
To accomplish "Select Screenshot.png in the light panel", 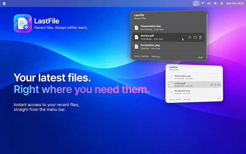I will click(x=194, y=92).
